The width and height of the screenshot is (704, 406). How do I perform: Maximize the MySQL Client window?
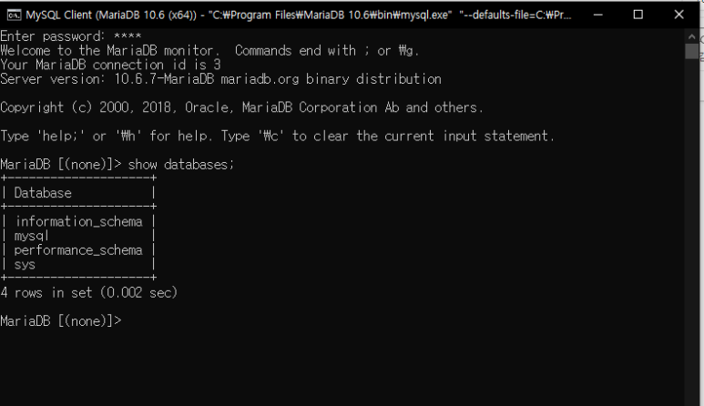click(638, 15)
